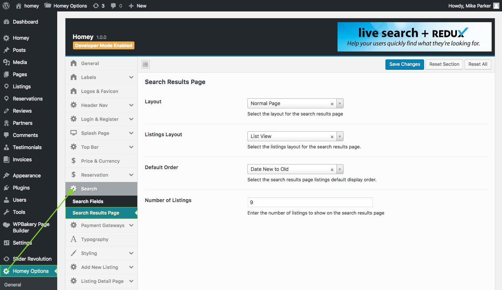Click the Testimonials person icon
Image resolution: width=502 pixels, height=290 pixels.
tap(6, 147)
